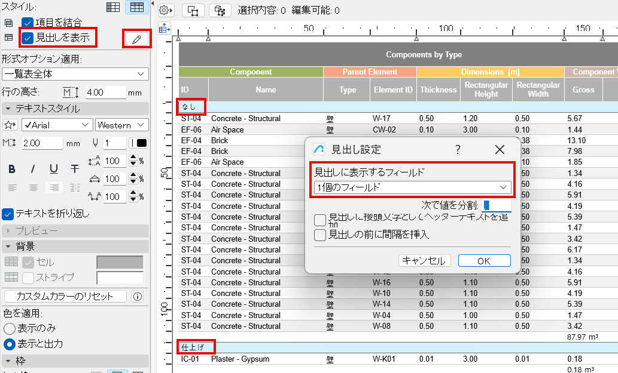Click the pencil edit headline settings button
618x373 pixels.
tap(137, 39)
